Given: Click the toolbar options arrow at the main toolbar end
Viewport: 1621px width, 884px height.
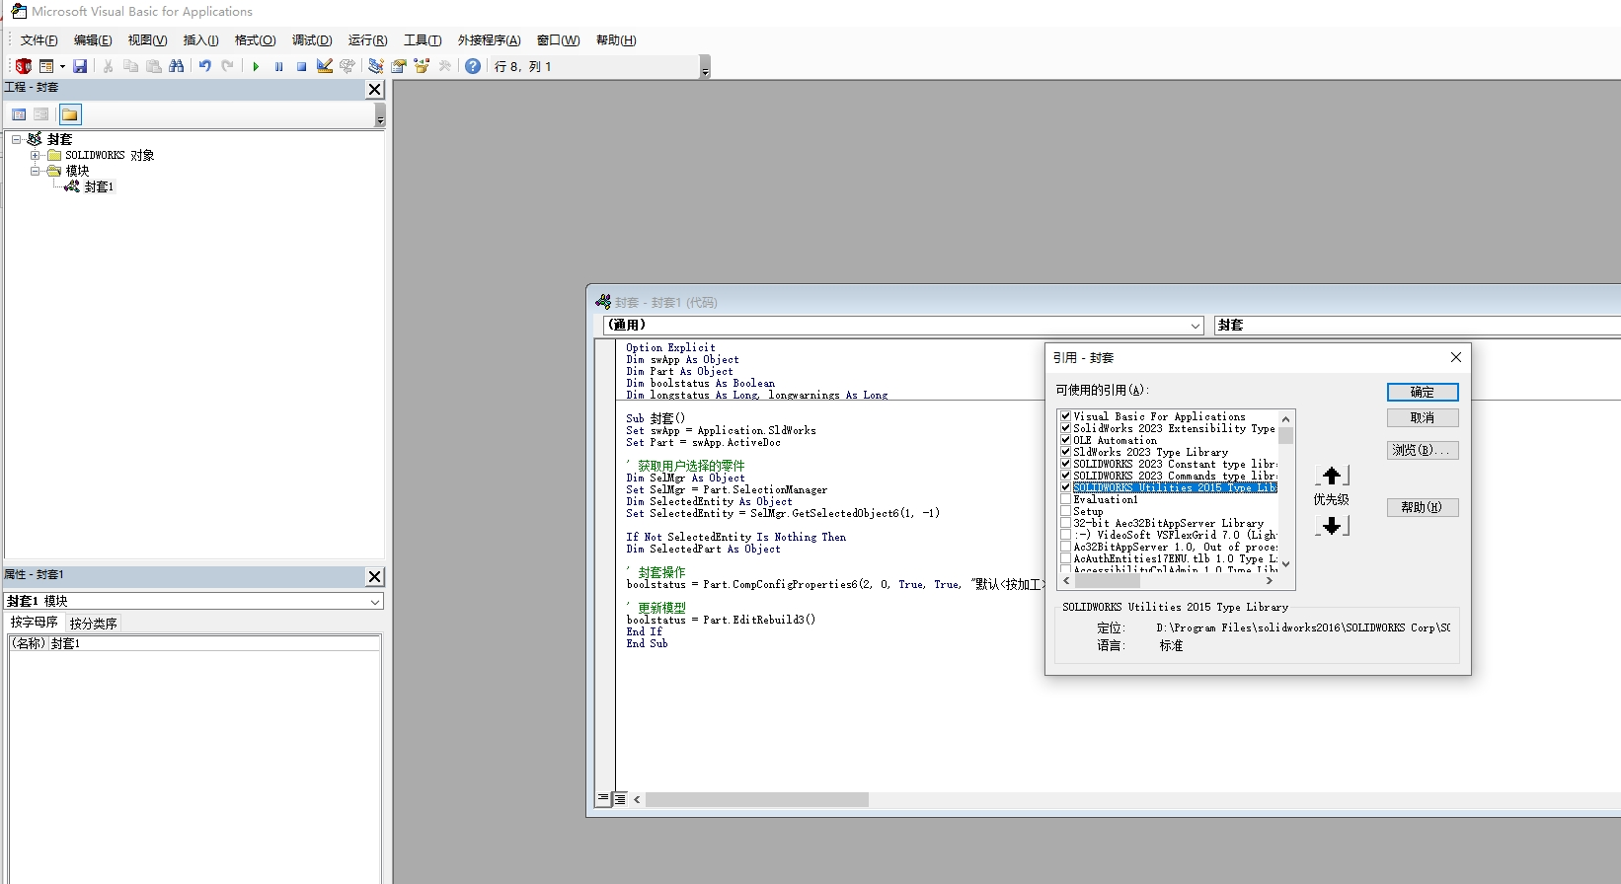Looking at the screenshot, I should (705, 67).
